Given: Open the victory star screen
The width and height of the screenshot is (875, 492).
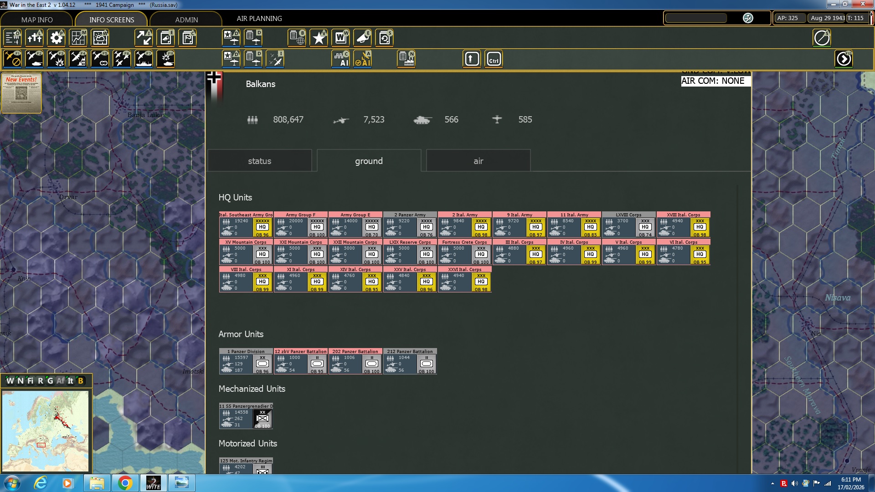Looking at the screenshot, I should point(319,38).
